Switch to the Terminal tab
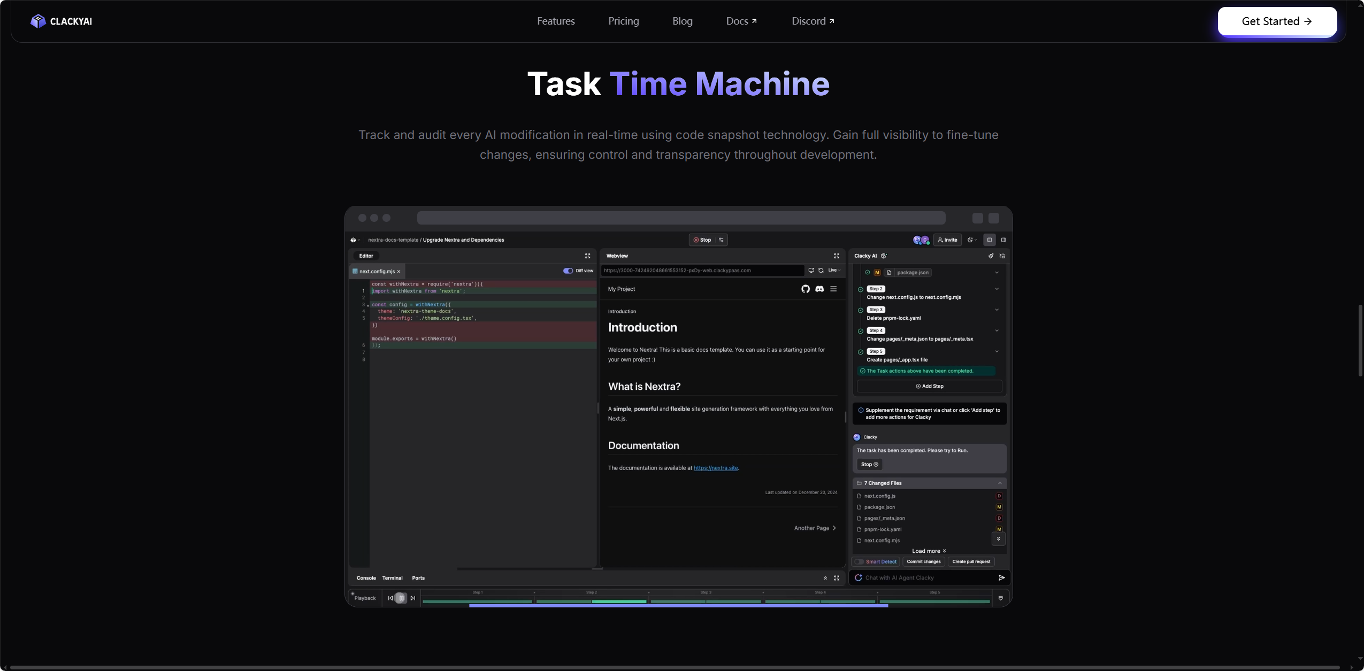The image size is (1364, 671). [x=392, y=578]
